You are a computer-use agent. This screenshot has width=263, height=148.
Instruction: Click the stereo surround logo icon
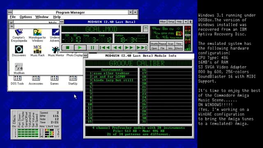pyautogui.click(x=179, y=33)
